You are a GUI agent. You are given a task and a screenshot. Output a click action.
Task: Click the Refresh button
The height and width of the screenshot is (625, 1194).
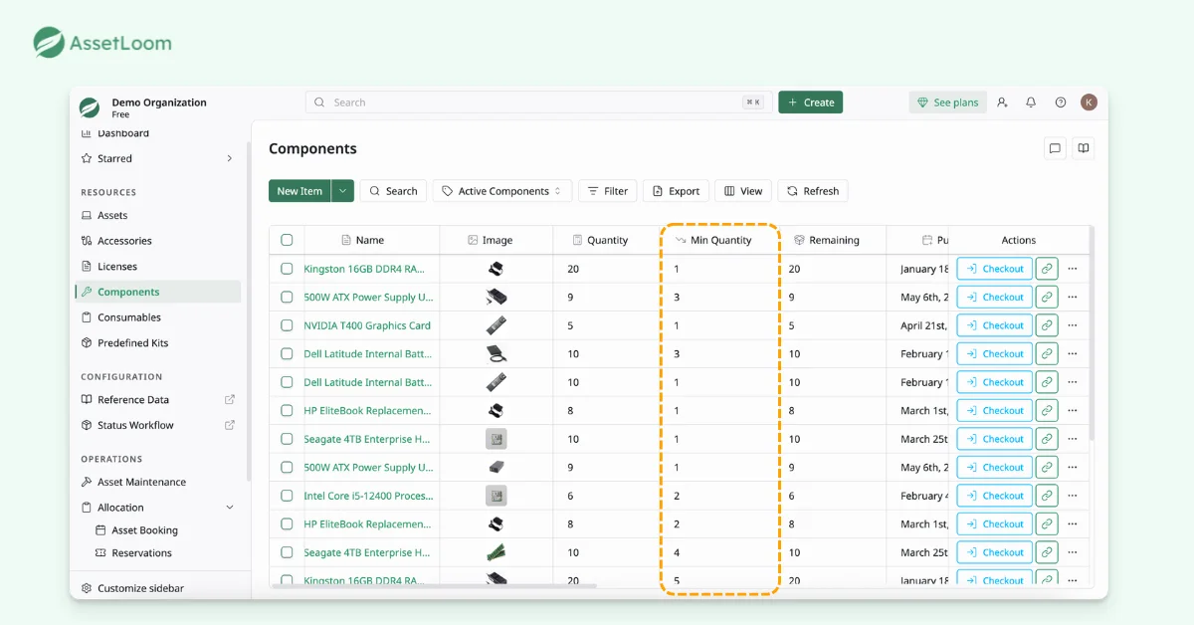pos(813,191)
